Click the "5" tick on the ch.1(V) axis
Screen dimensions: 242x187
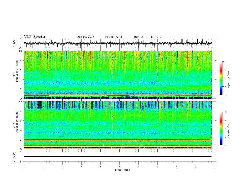click(21, 38)
